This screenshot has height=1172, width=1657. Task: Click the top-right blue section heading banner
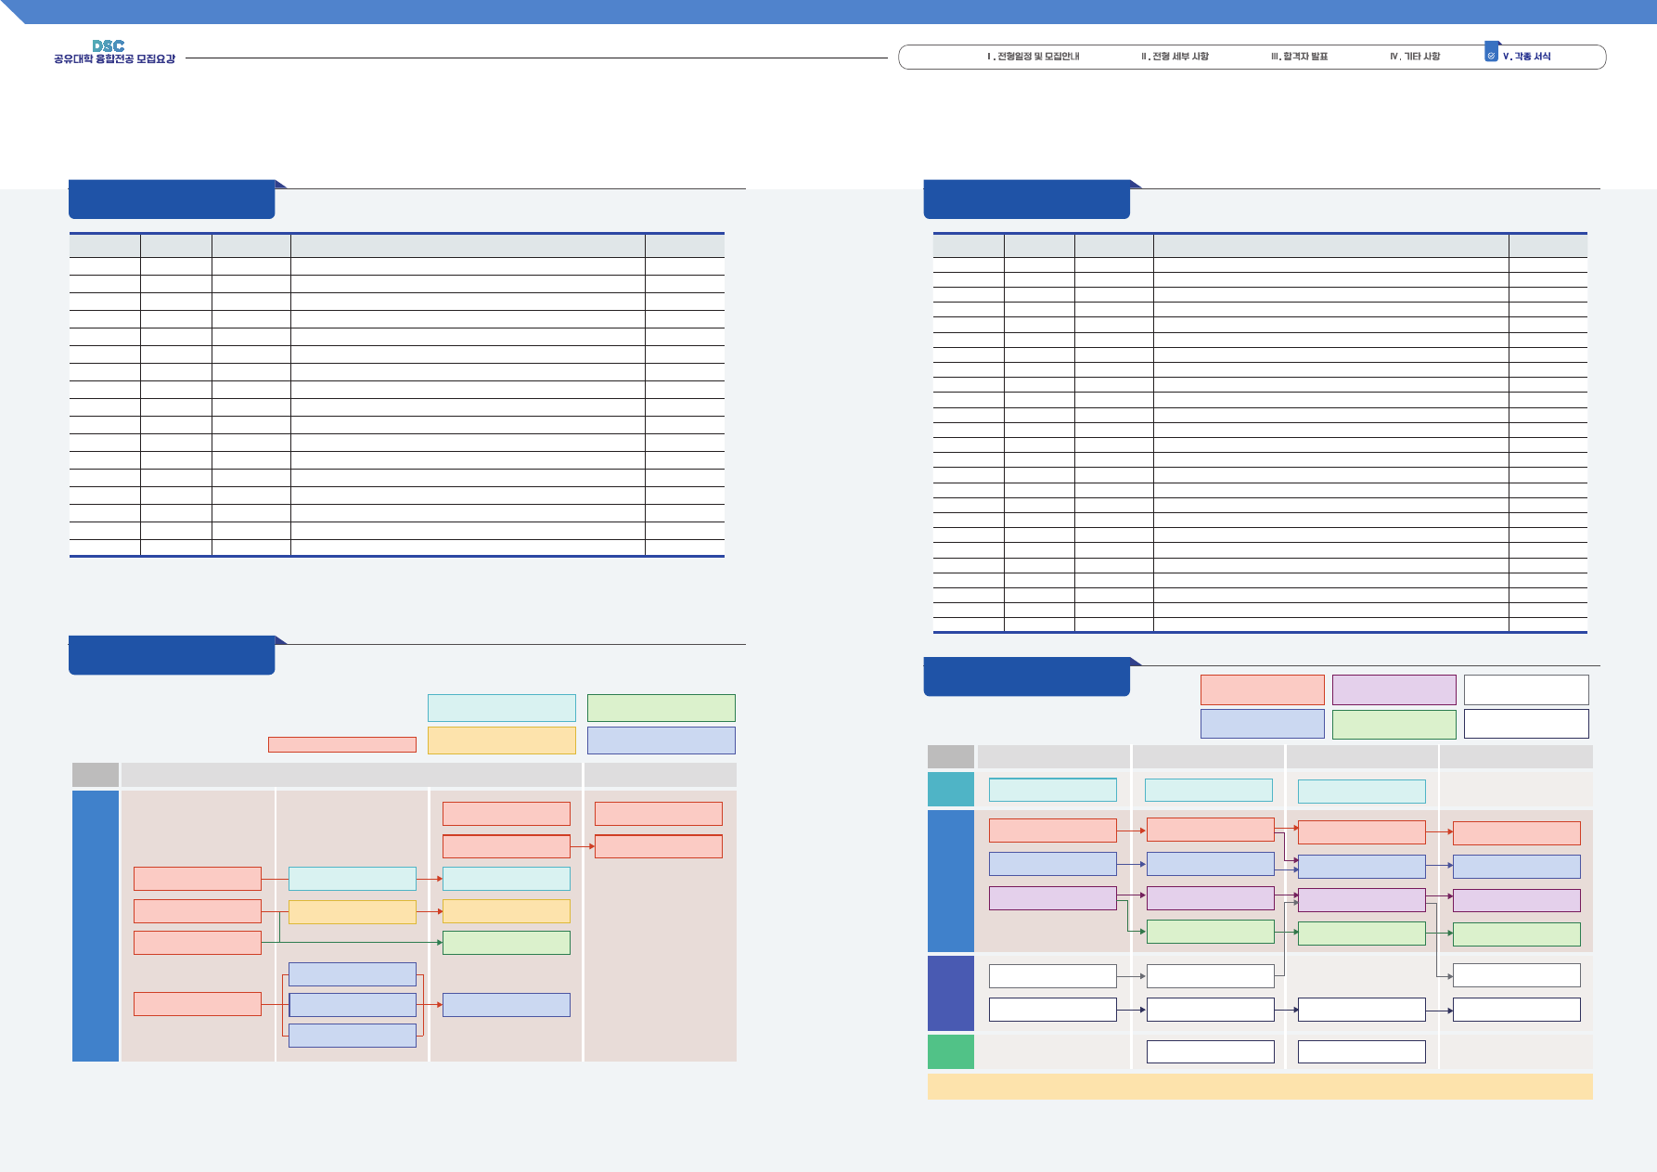click(1026, 200)
